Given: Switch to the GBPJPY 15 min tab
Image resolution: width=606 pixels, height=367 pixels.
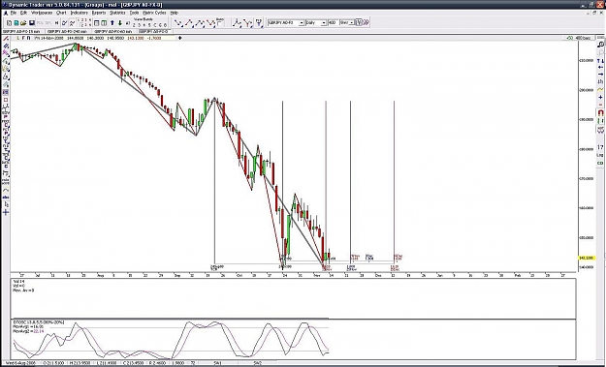Looking at the screenshot, I should tap(21, 32).
